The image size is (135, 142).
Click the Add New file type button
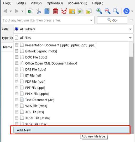pos(71,130)
